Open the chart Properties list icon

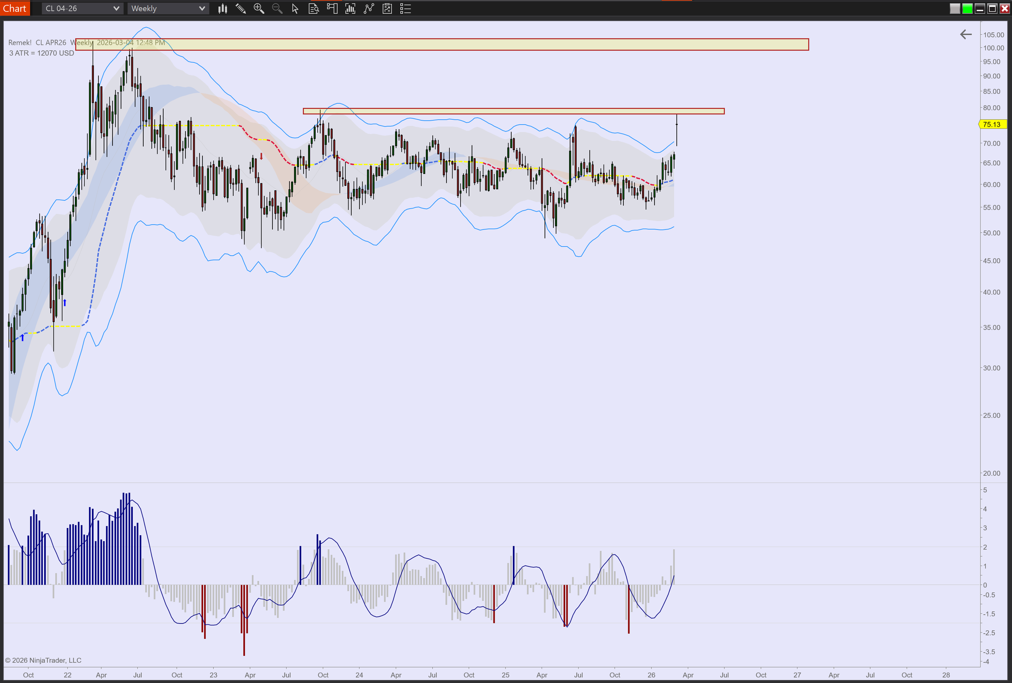point(406,8)
